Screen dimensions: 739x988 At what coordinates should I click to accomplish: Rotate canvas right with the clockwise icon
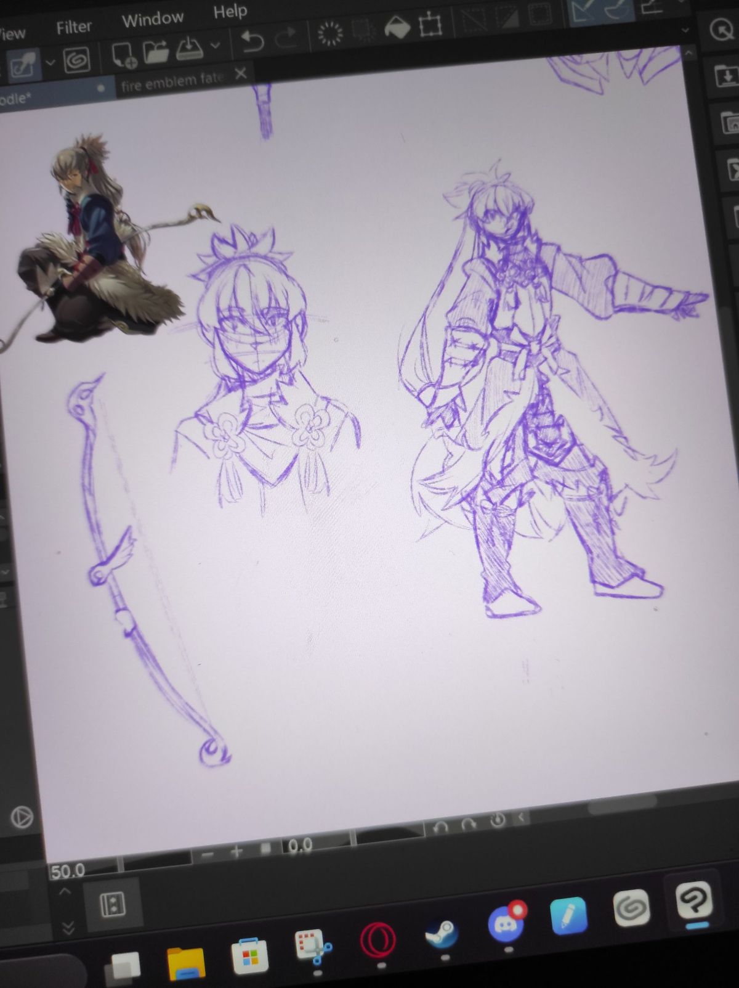(469, 824)
